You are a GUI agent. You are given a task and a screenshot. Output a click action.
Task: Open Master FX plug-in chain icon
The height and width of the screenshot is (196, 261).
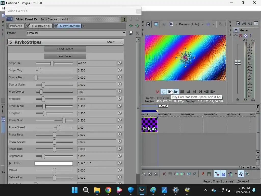[235, 36]
